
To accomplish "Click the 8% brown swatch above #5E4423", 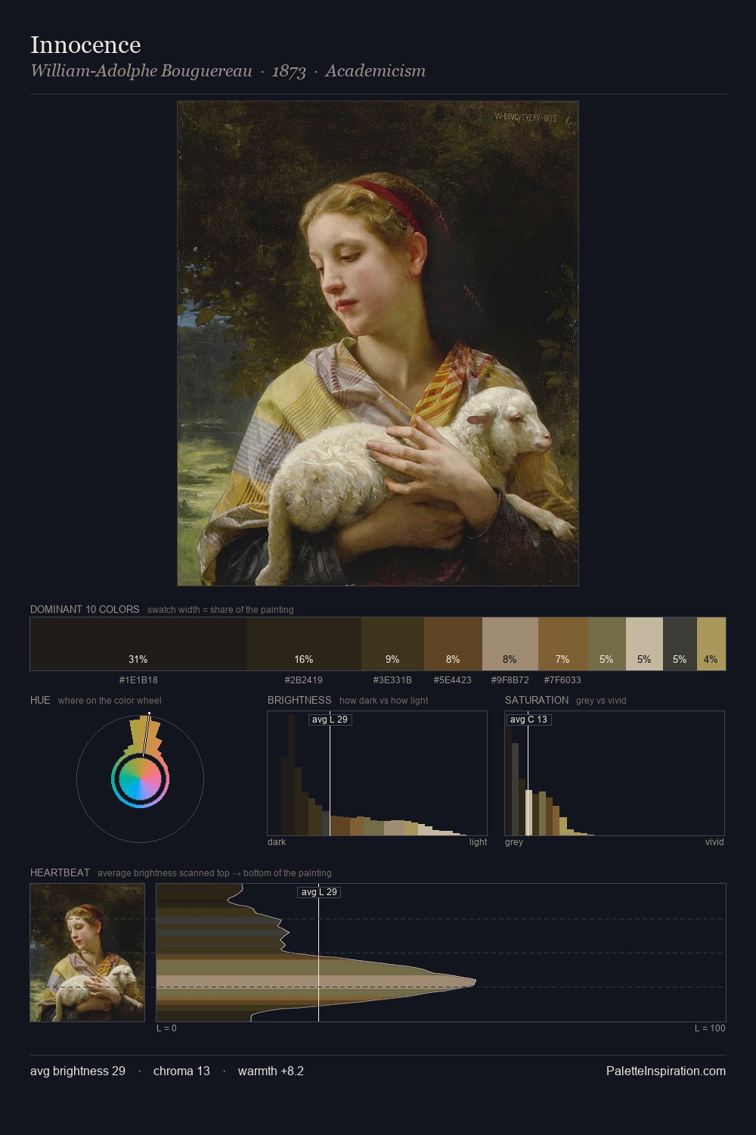I will (x=453, y=644).
